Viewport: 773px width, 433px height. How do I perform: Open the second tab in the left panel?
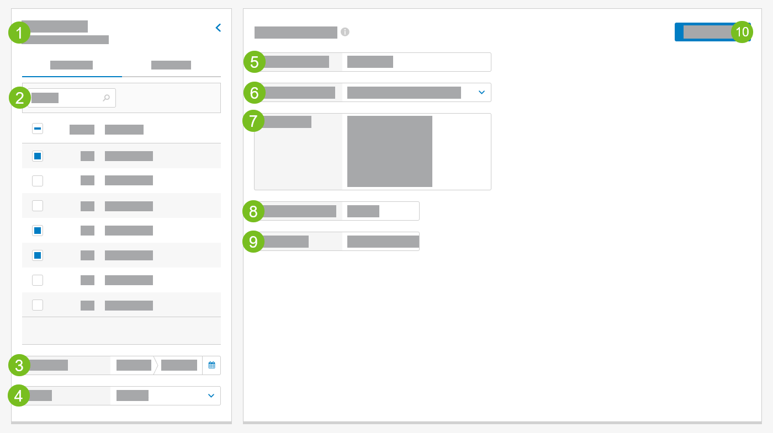click(x=171, y=65)
